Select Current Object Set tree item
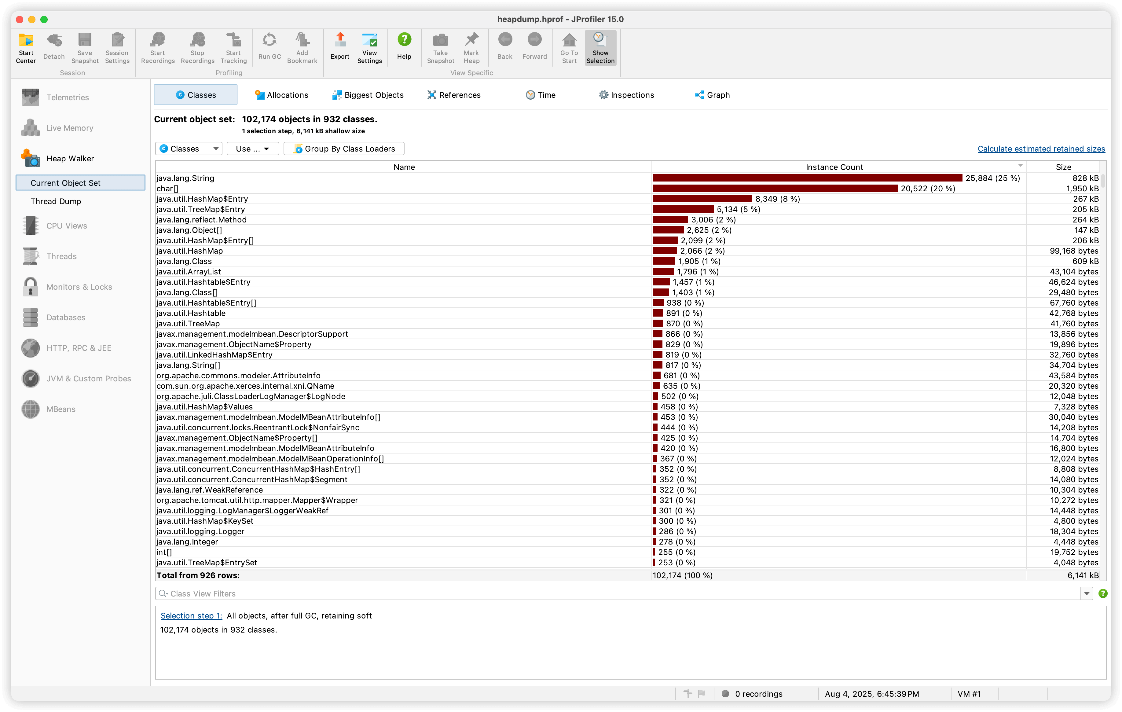The width and height of the screenshot is (1122, 712). [x=81, y=183]
